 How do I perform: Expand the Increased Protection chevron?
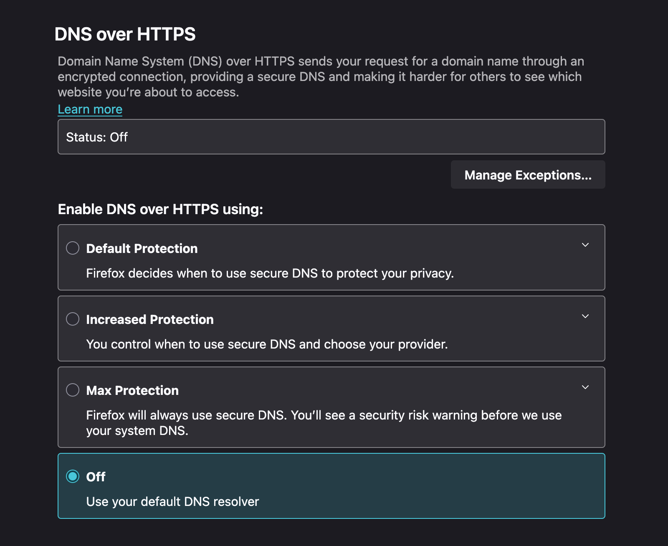[x=585, y=316]
